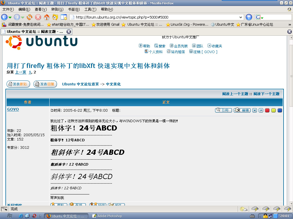
Task: Click the 发表新贴 new topic button
Action: (x=18, y=84)
